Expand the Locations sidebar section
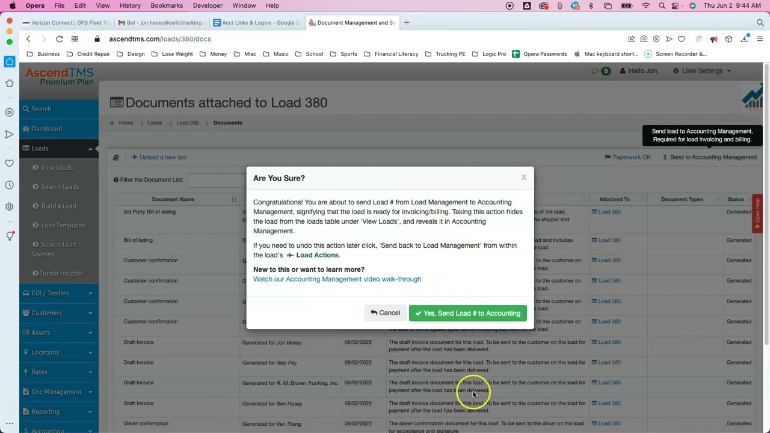This screenshot has width=770, height=433. (x=59, y=352)
